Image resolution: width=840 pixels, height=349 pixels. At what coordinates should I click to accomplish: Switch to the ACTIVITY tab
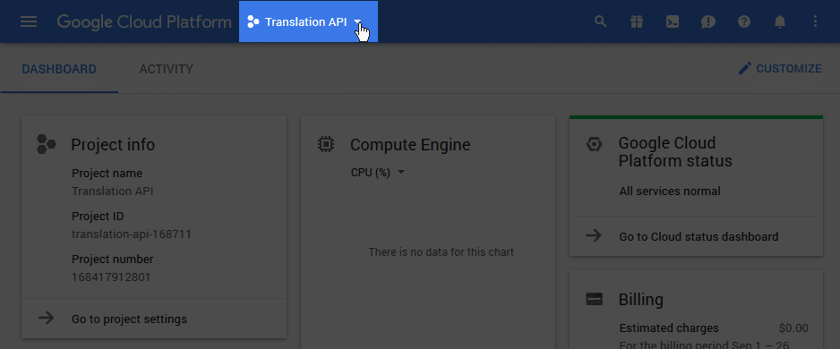click(166, 69)
